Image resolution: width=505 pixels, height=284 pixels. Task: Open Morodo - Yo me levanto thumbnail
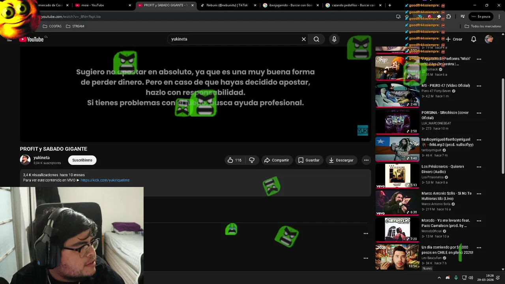tap(397, 230)
